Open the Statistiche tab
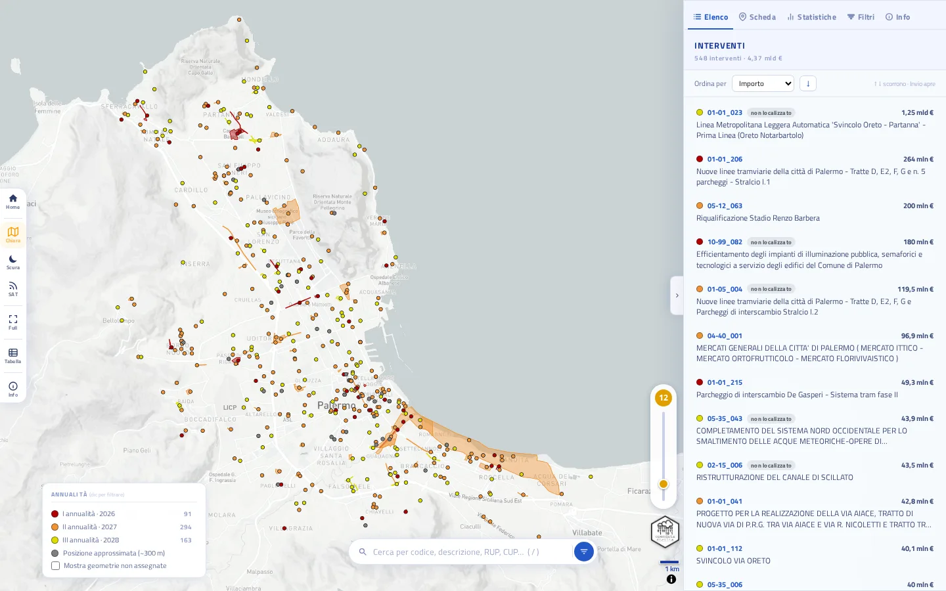The image size is (946, 591). (x=811, y=17)
